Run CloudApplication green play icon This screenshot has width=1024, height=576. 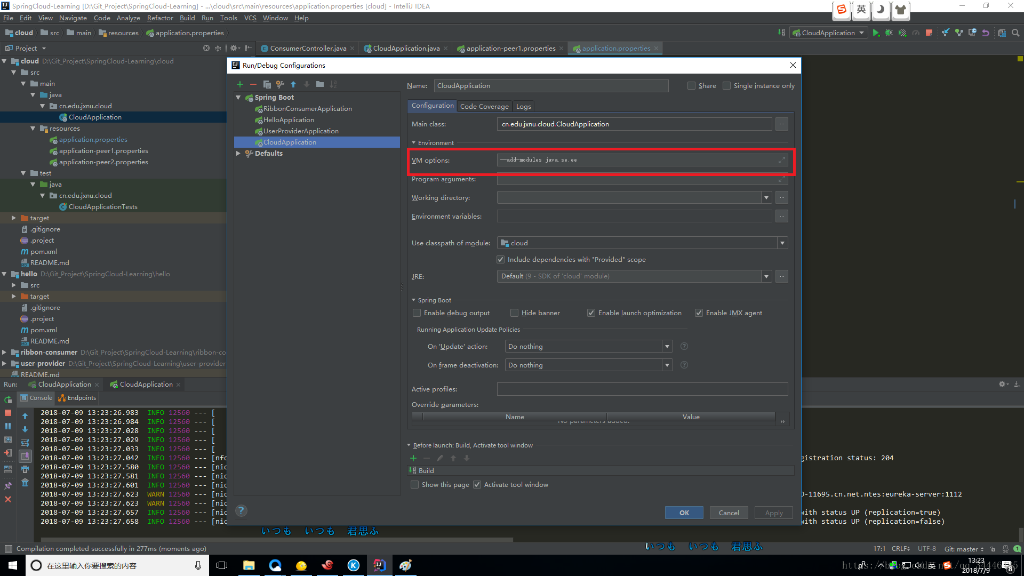[x=876, y=33]
